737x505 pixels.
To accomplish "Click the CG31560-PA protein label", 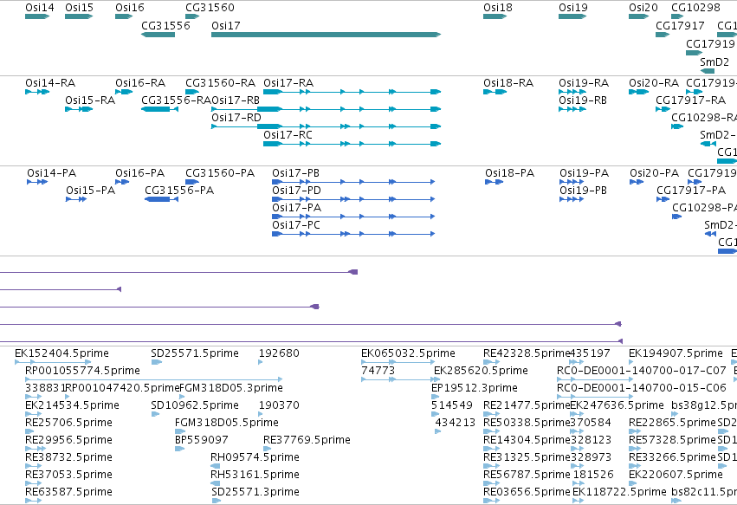I will pos(220,173).
